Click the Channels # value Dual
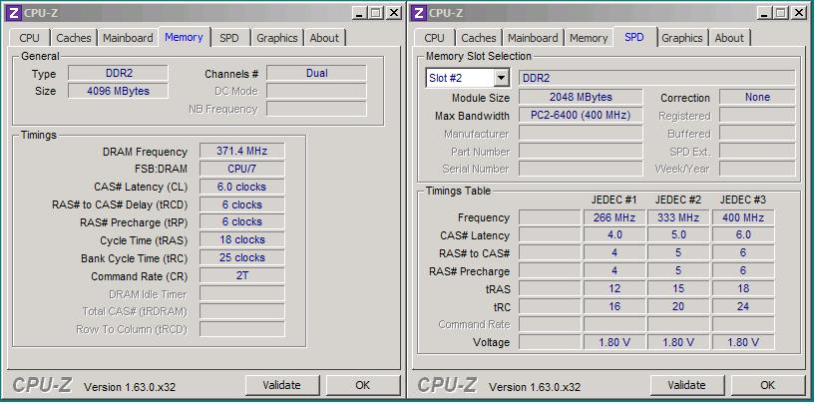 tap(316, 74)
